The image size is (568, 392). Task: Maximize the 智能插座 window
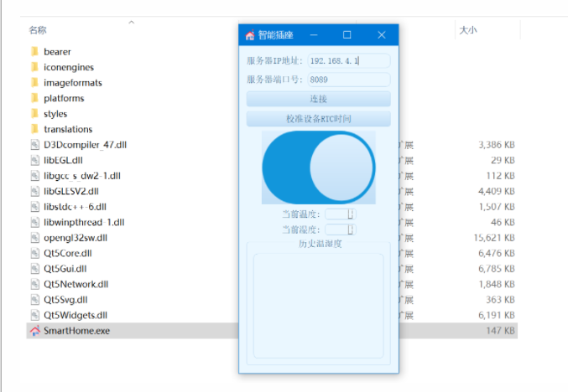click(347, 35)
